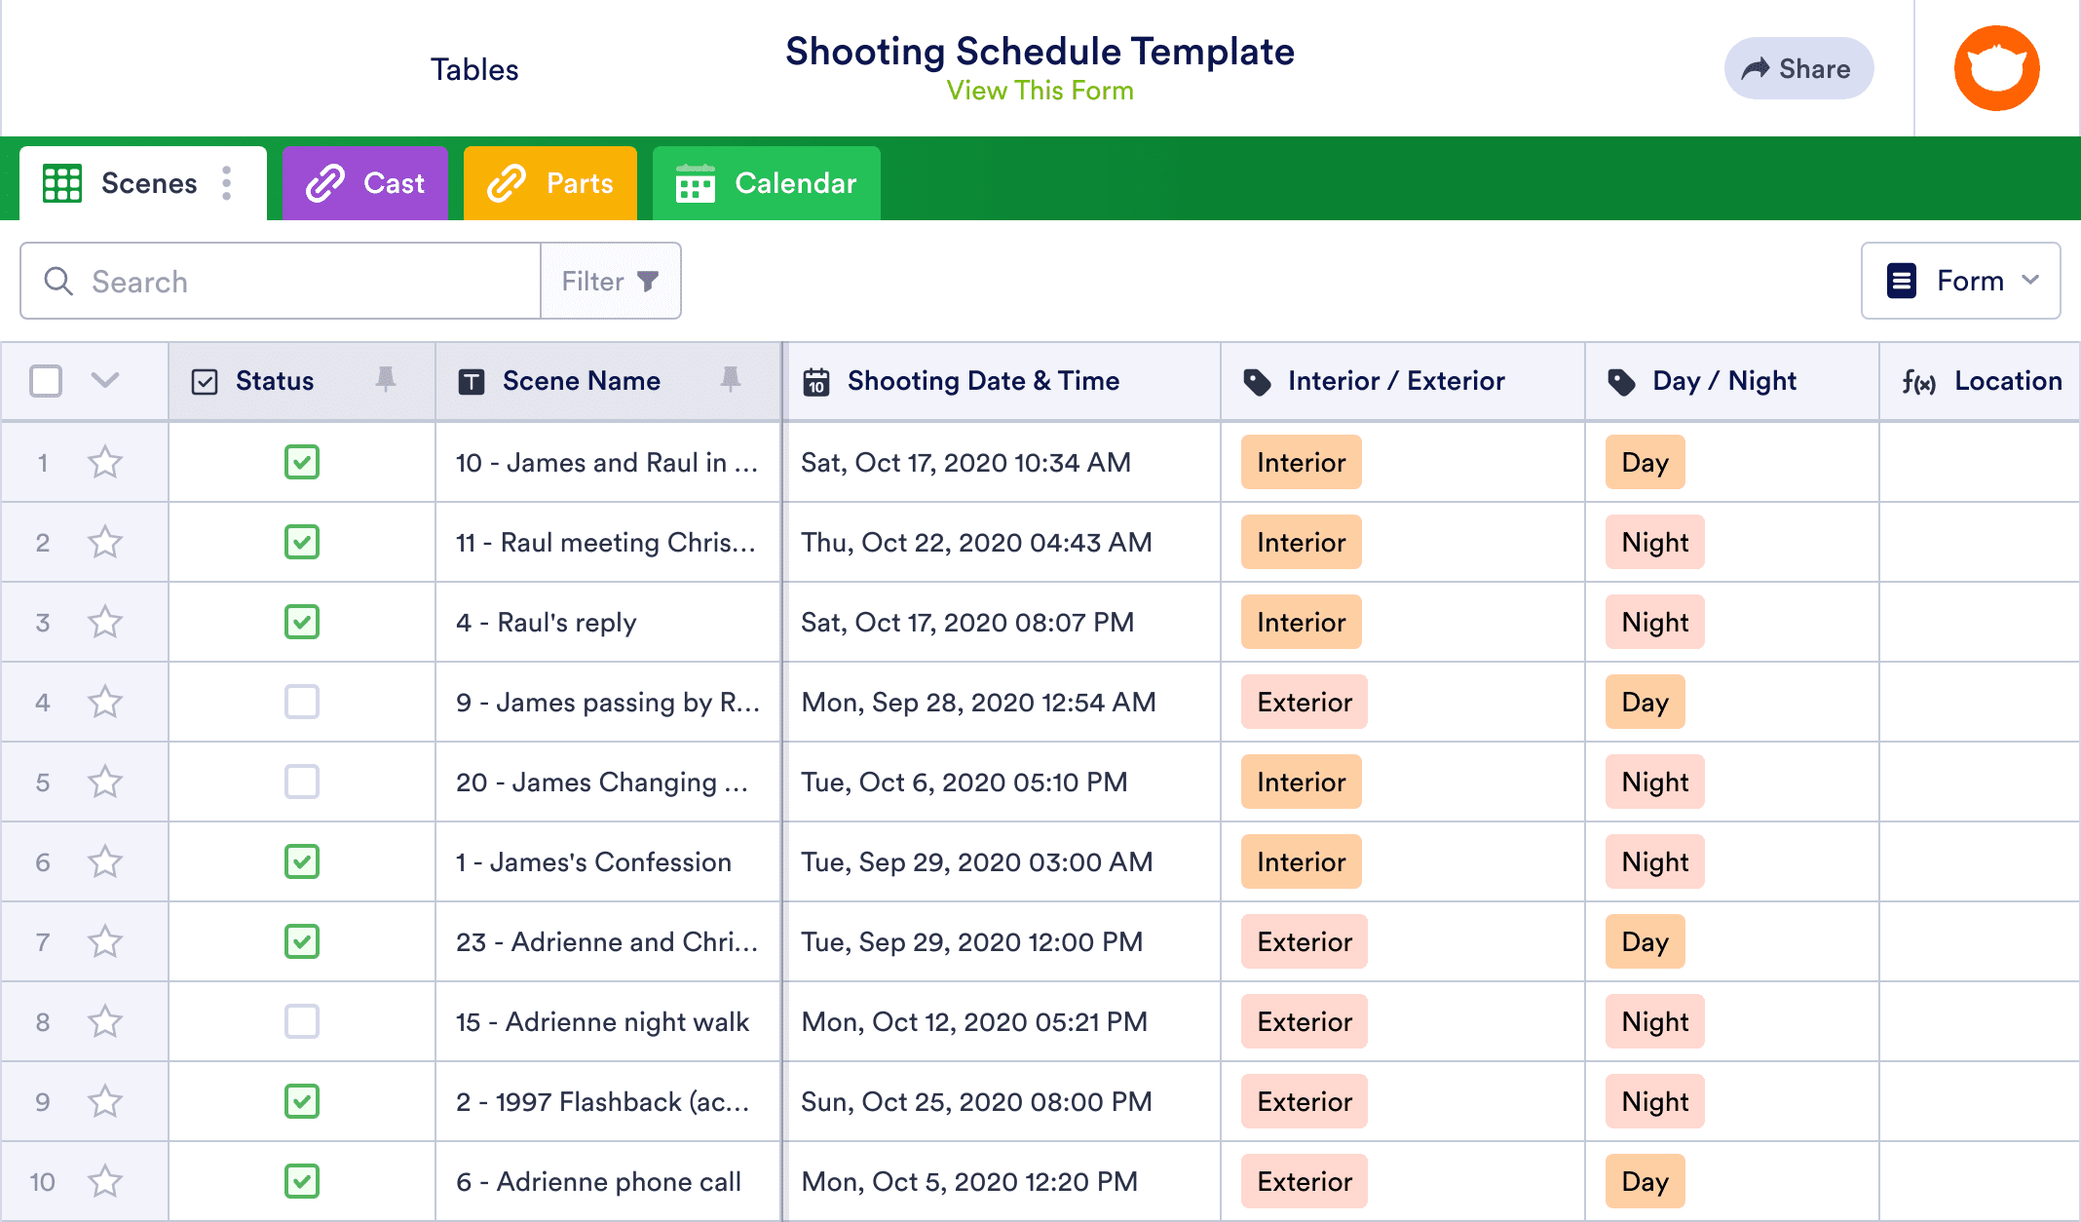
Task: Switch to the Scenes tab
Action: coord(143,183)
